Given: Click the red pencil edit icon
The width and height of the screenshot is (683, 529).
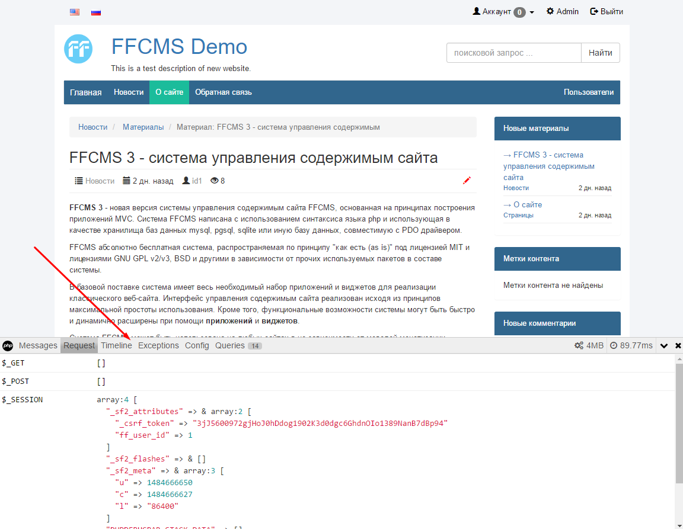Looking at the screenshot, I should 467,180.
